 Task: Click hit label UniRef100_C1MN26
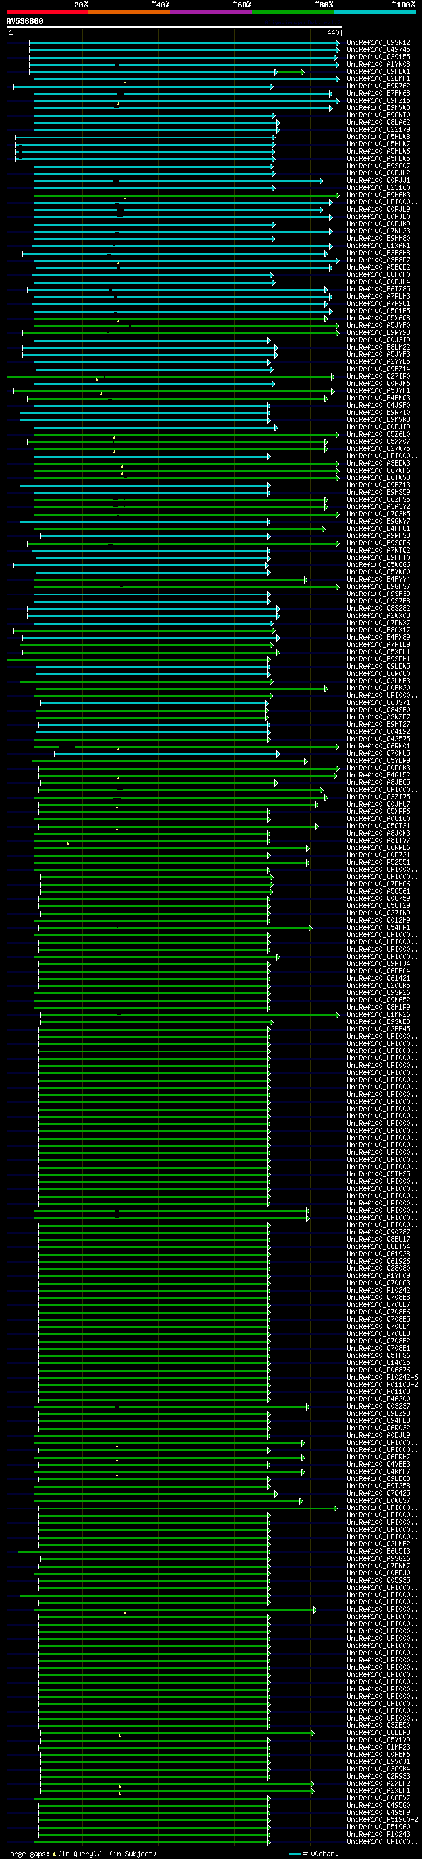coord(378,1015)
